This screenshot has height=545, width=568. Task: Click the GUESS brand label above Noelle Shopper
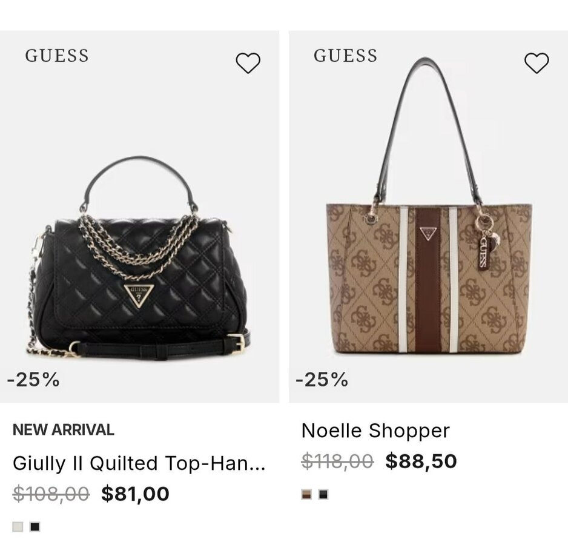click(345, 56)
